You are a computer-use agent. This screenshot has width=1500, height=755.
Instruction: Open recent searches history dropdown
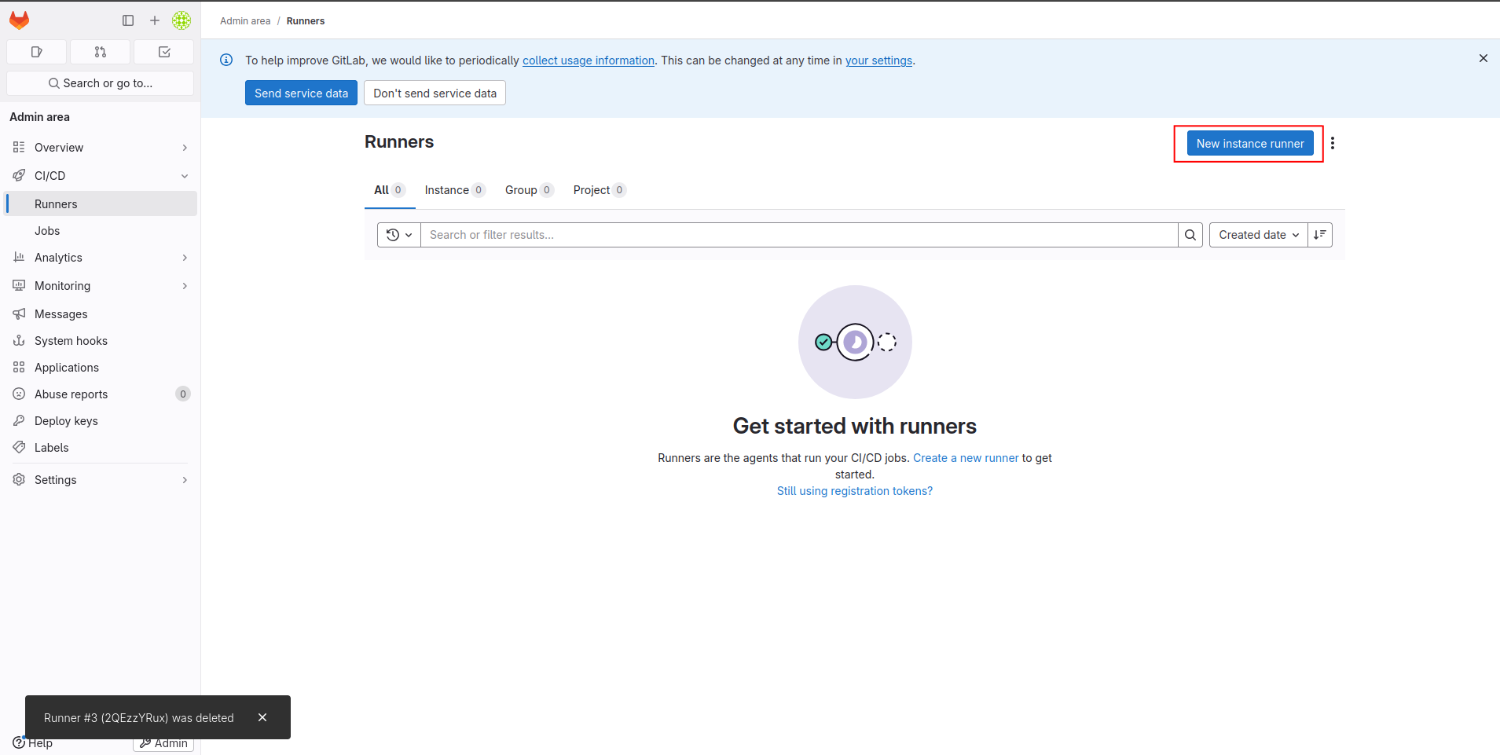coord(399,235)
